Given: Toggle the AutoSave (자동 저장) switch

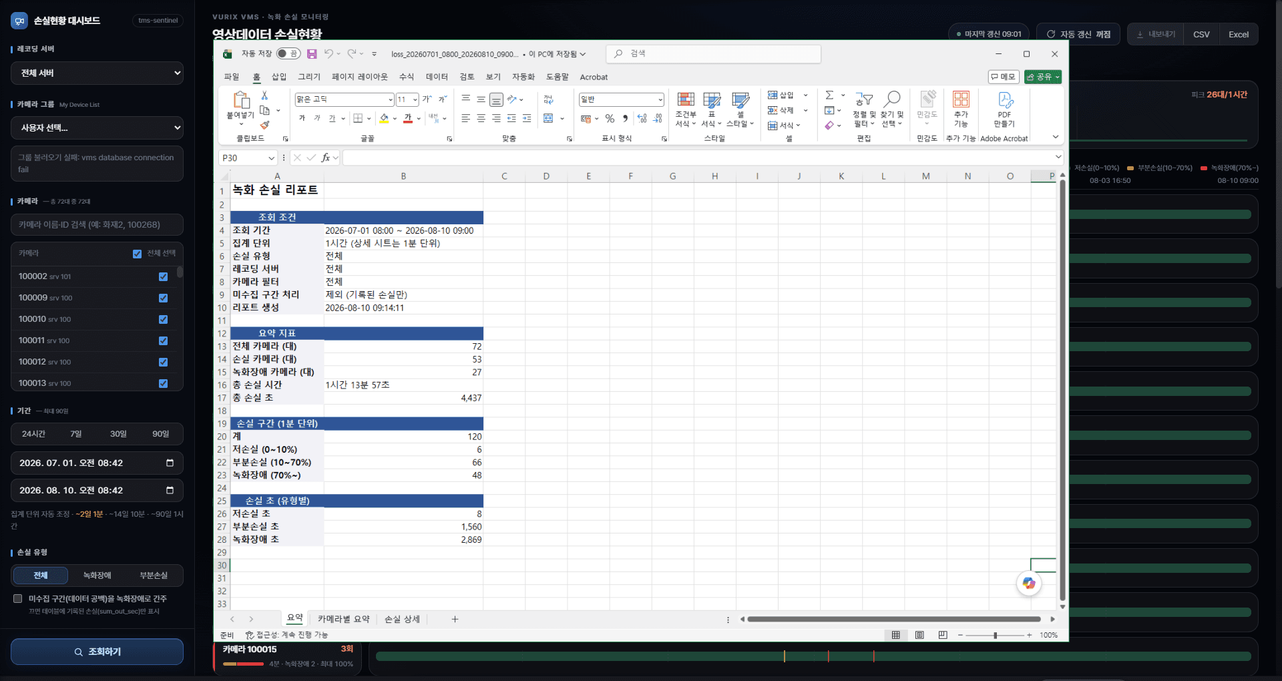Looking at the screenshot, I should [x=288, y=53].
